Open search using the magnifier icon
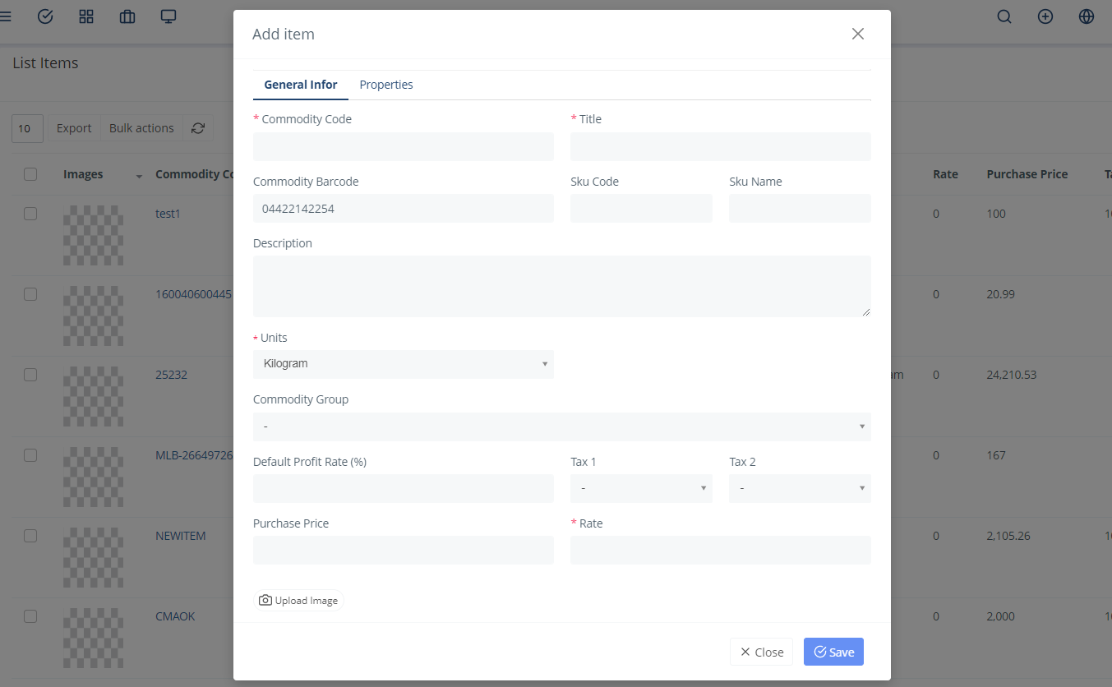Screen dimensions: 1112x687 tap(1004, 16)
